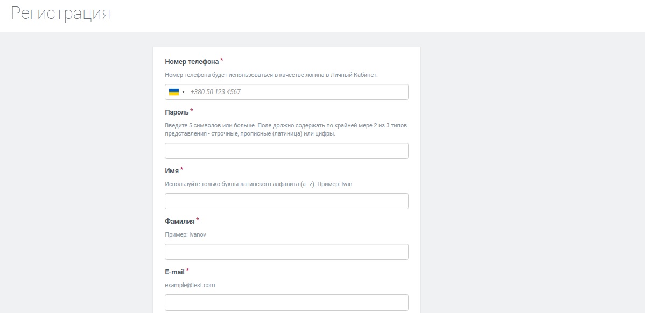645x313 pixels.
Task: Click the phone login hint about Личный Кабинет
Action: [271, 75]
